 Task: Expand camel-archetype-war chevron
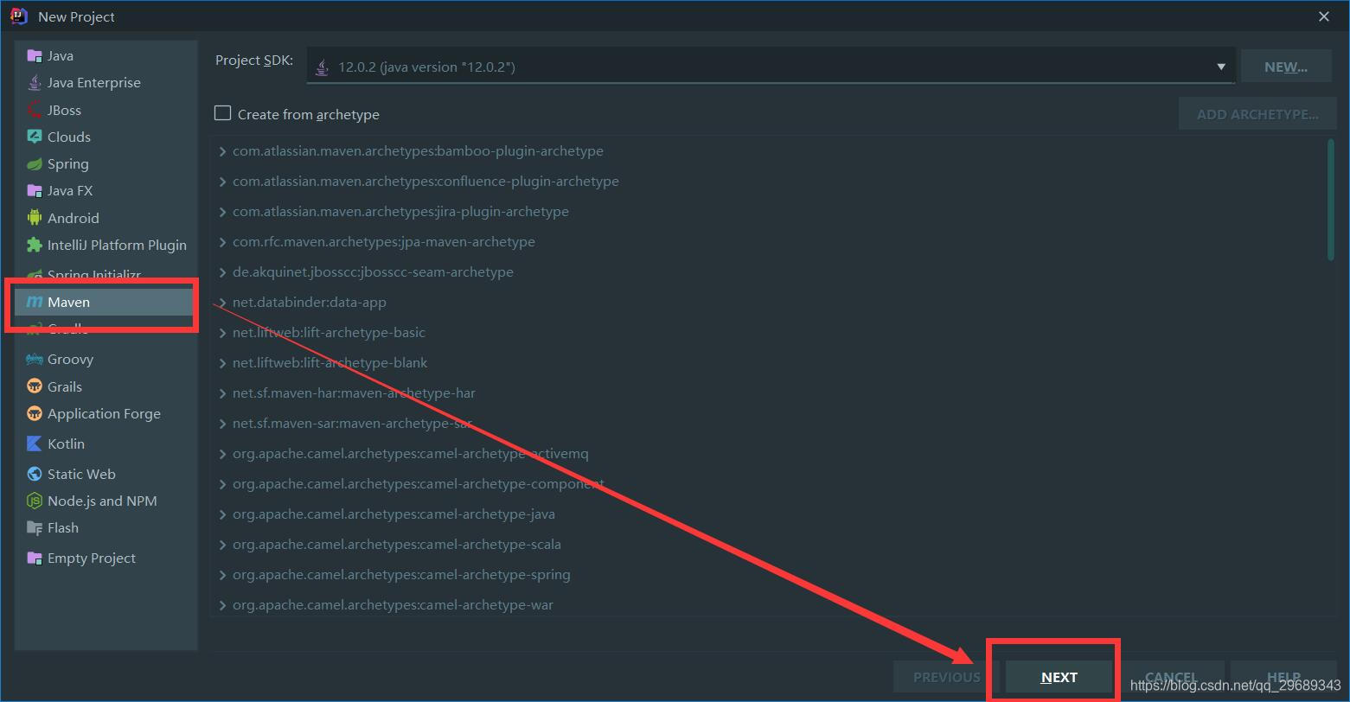click(223, 605)
